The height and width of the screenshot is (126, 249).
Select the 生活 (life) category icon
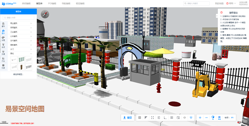[x=3, y=45]
